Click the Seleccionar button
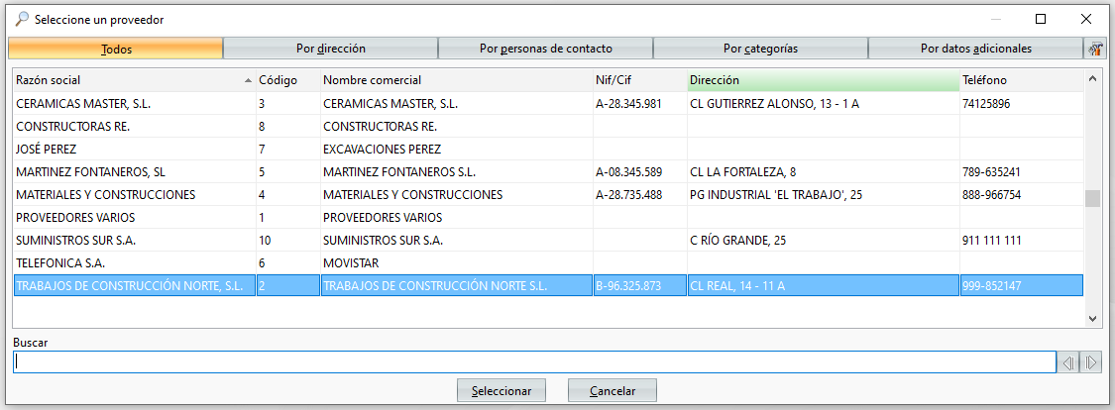This screenshot has width=1115, height=410. [501, 391]
